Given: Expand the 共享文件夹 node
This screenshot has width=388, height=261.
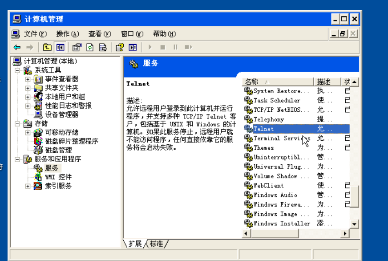Looking at the screenshot, I should click(x=28, y=88).
